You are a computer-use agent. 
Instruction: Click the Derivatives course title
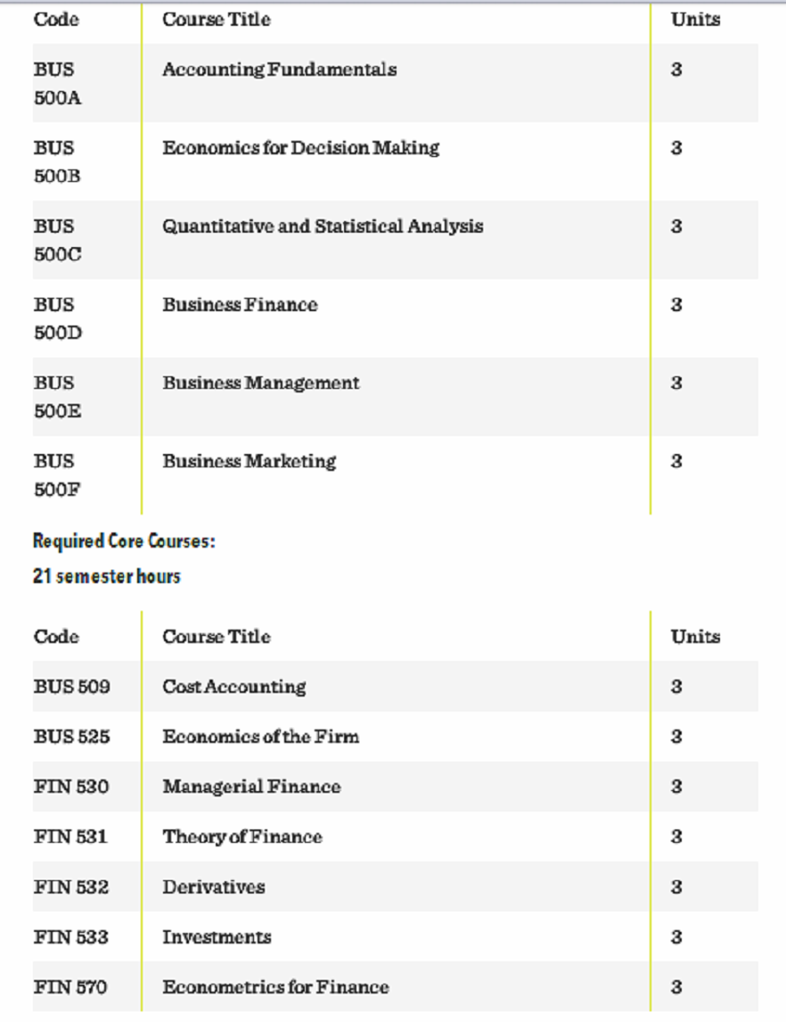tap(214, 886)
